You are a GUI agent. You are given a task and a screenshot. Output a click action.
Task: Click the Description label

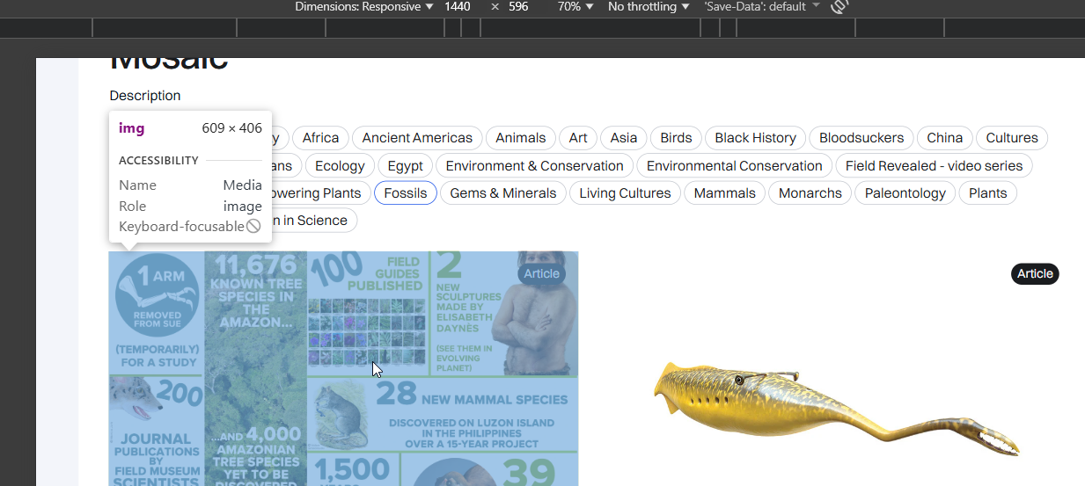pyautogui.click(x=145, y=96)
